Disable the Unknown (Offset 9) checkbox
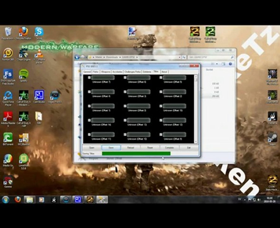Image resolution: width=280 pixels, height=228 pixels. pos(161,134)
